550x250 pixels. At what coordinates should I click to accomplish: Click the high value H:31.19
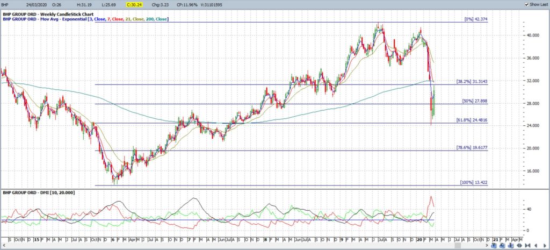coord(85,4)
